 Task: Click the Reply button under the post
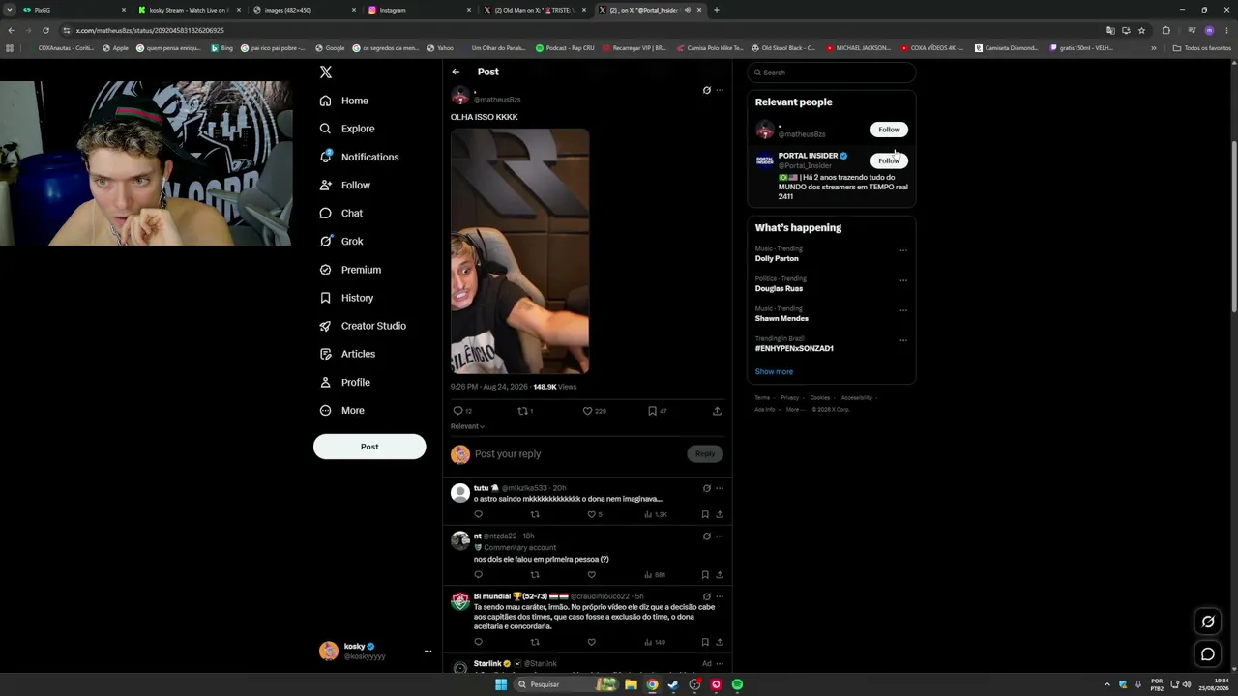point(705,453)
